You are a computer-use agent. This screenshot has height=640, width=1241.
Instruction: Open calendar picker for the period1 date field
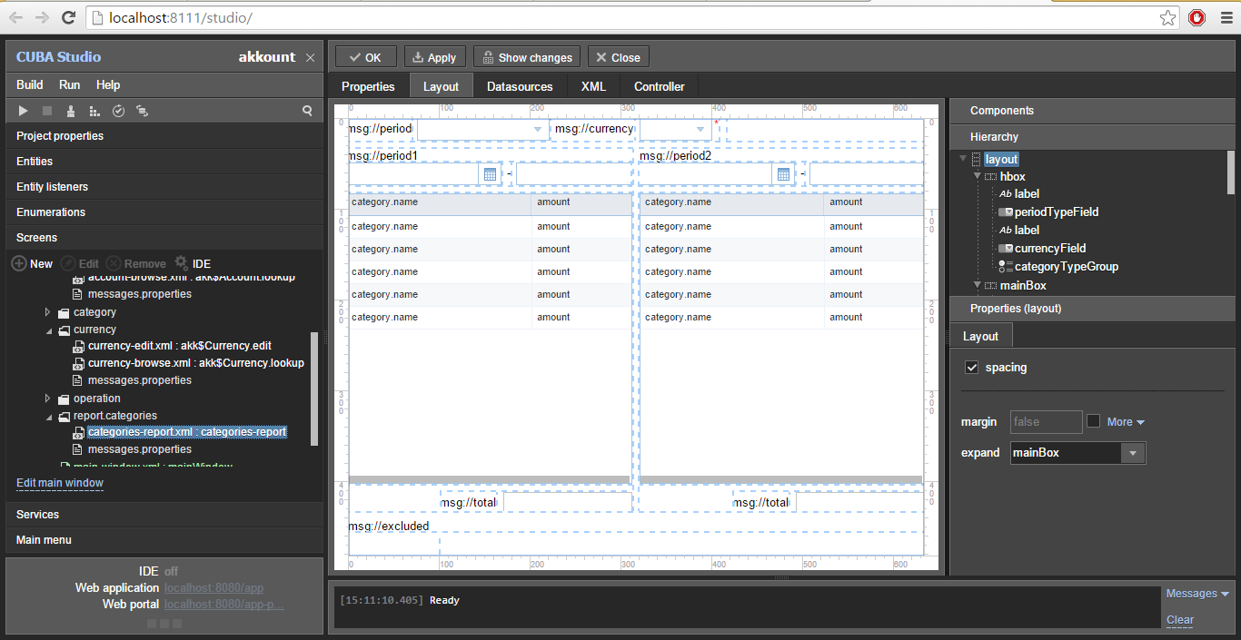point(490,174)
